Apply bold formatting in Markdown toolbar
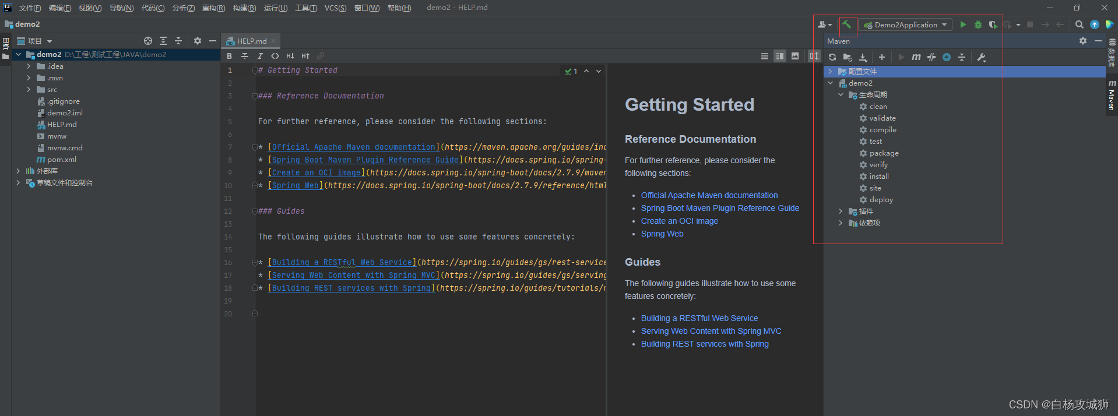The image size is (1118, 416). (230, 56)
